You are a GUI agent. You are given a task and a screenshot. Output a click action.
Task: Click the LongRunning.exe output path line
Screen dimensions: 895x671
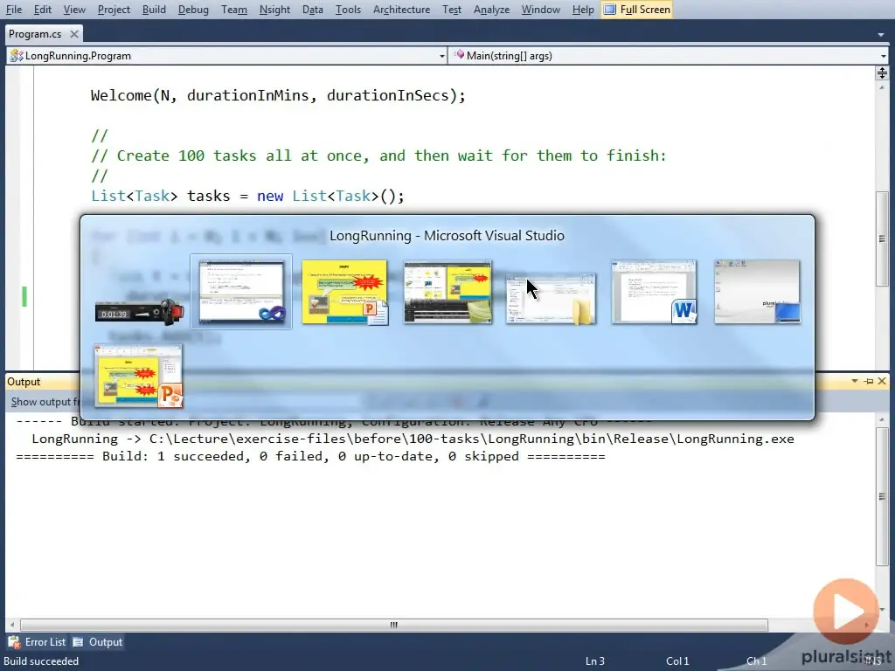(x=413, y=439)
